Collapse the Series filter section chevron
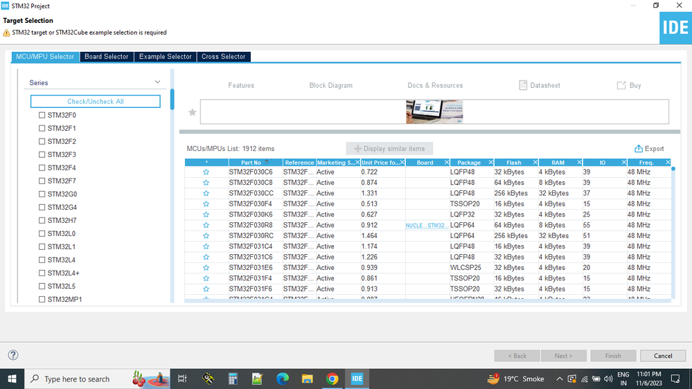The width and height of the screenshot is (692, 389). tap(157, 82)
